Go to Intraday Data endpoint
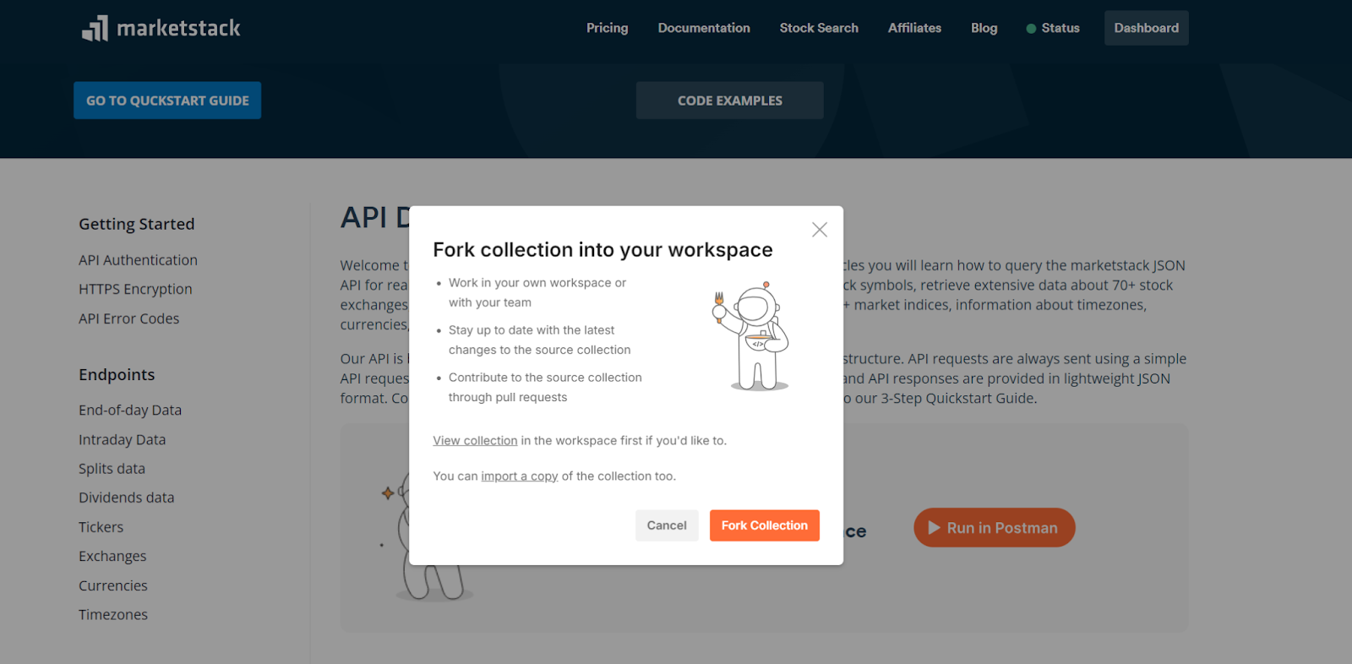Viewport: 1352px width, 664px height. point(122,439)
